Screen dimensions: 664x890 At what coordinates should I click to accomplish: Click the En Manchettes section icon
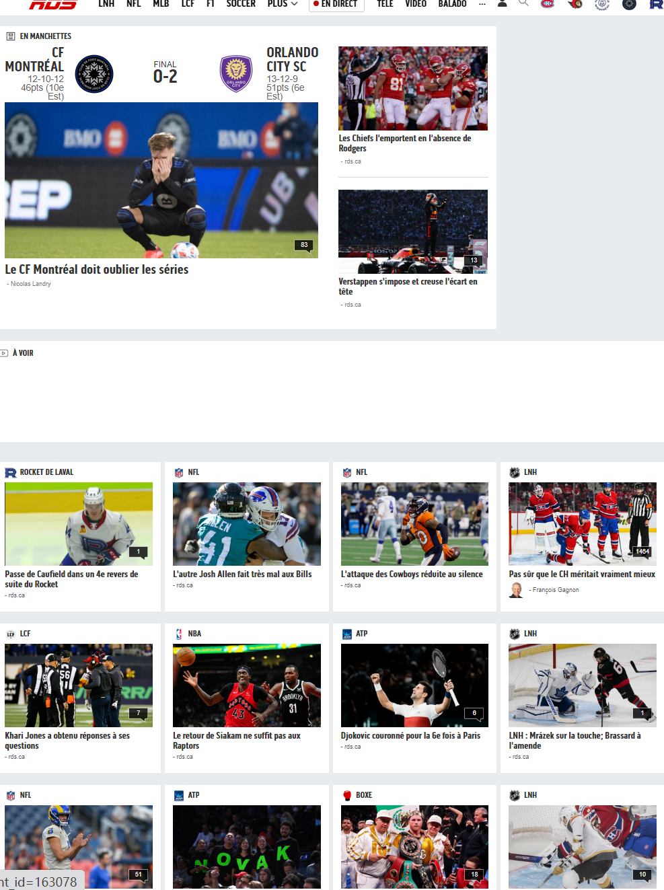(x=10, y=36)
